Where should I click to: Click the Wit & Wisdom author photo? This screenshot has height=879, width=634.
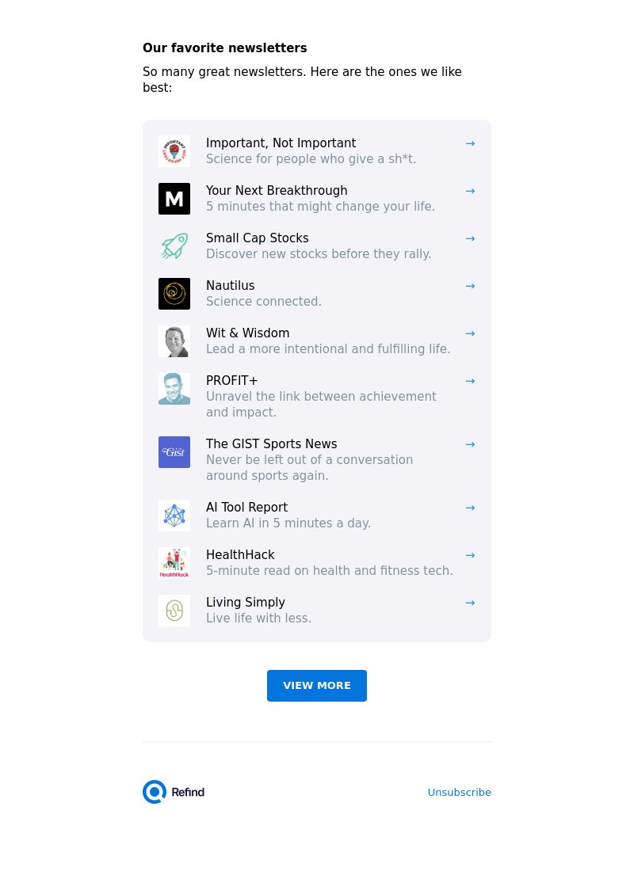(x=174, y=341)
